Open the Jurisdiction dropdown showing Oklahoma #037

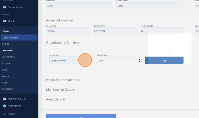72,60
